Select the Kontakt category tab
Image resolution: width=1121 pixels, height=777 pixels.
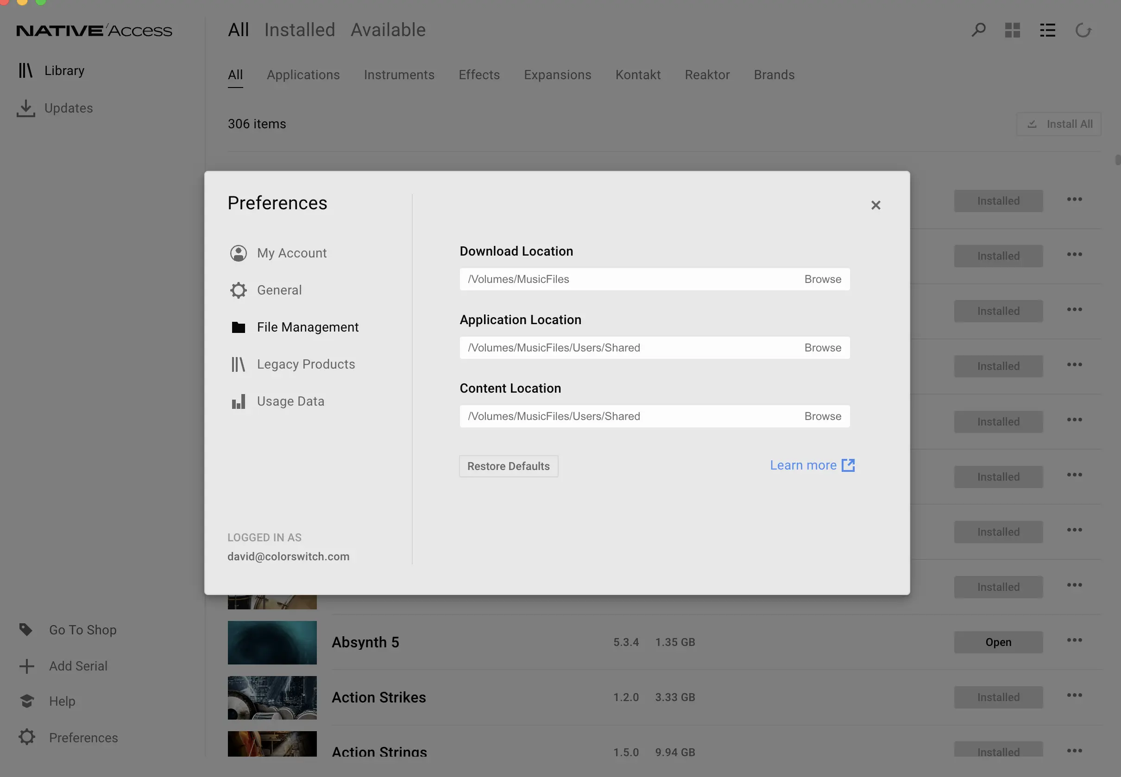point(638,75)
